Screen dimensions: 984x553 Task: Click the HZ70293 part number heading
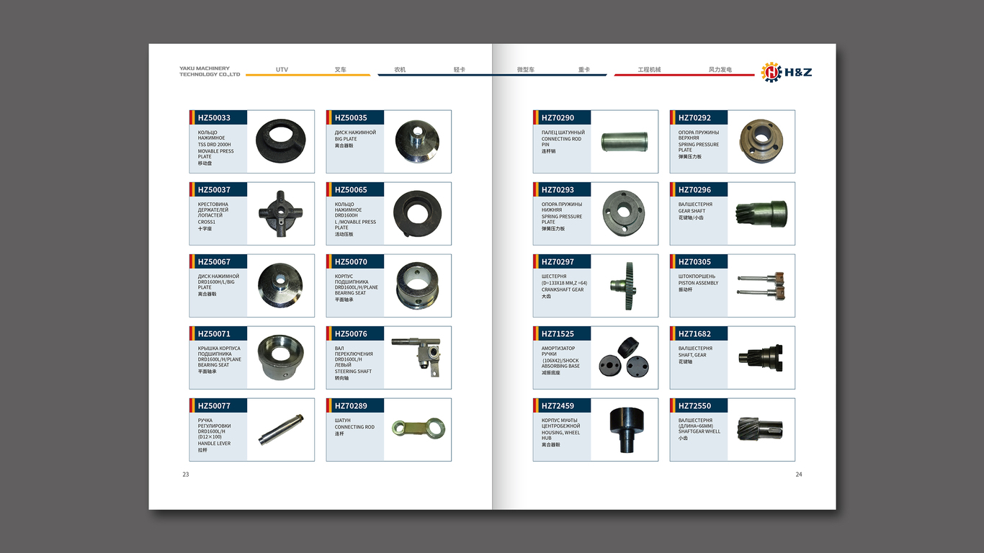coord(558,189)
